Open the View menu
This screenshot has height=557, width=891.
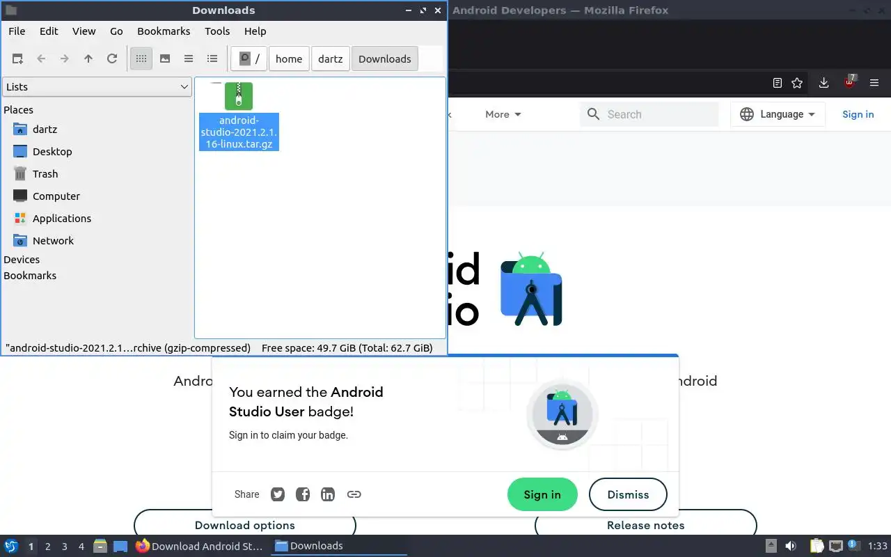tap(84, 31)
